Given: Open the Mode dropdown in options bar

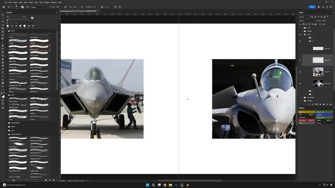Looking at the screenshot, I should [39, 7].
